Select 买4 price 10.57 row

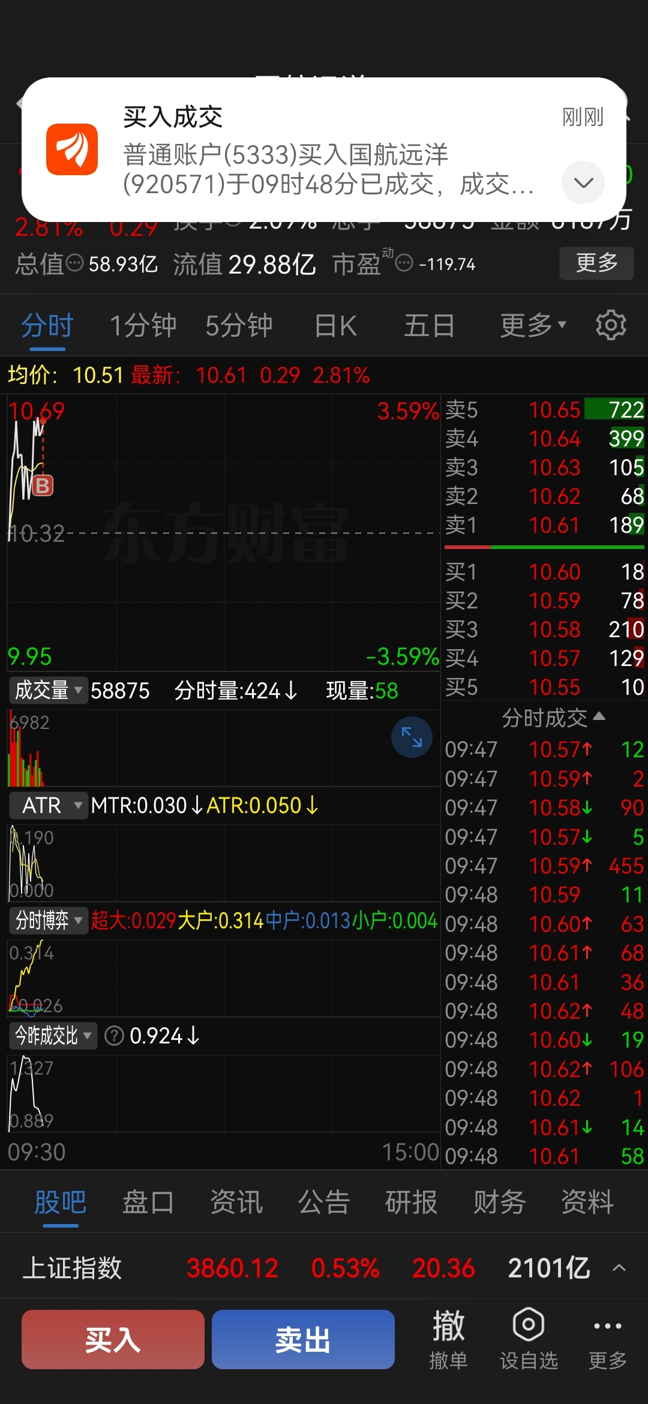click(x=545, y=658)
